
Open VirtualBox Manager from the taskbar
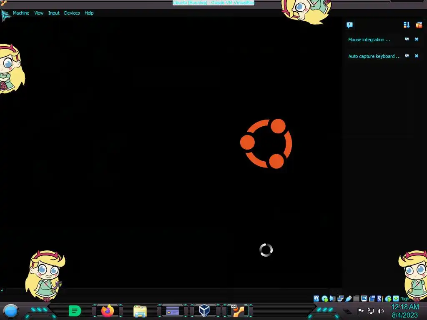click(x=204, y=311)
